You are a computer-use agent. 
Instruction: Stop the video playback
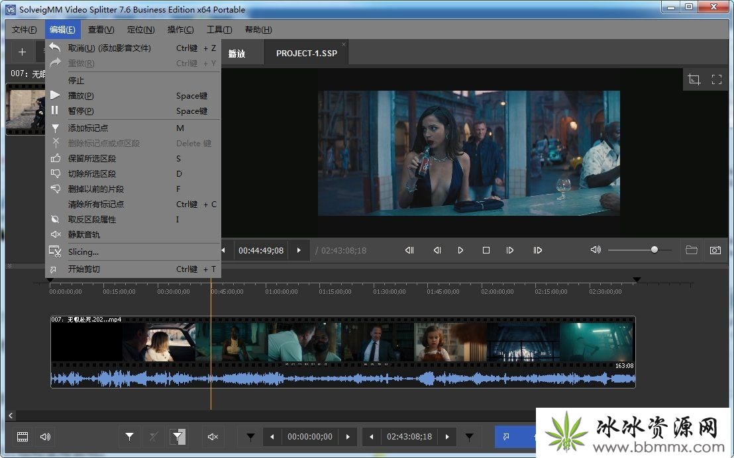point(486,250)
